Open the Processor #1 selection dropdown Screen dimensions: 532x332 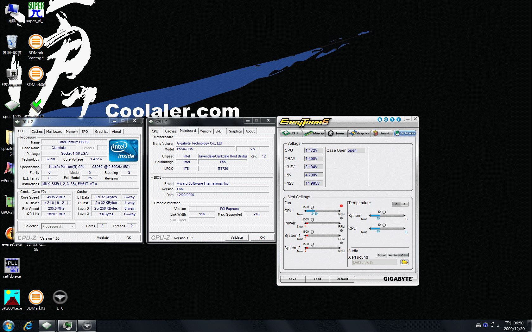58,226
